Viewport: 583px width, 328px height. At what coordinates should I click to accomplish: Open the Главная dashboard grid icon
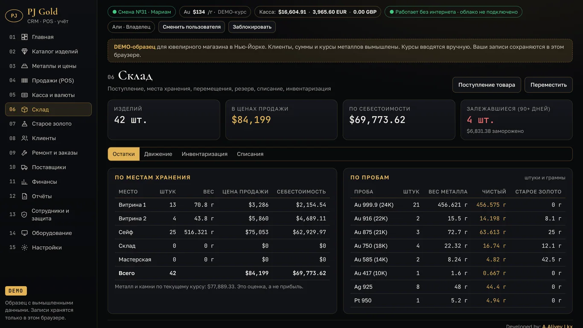(25, 37)
